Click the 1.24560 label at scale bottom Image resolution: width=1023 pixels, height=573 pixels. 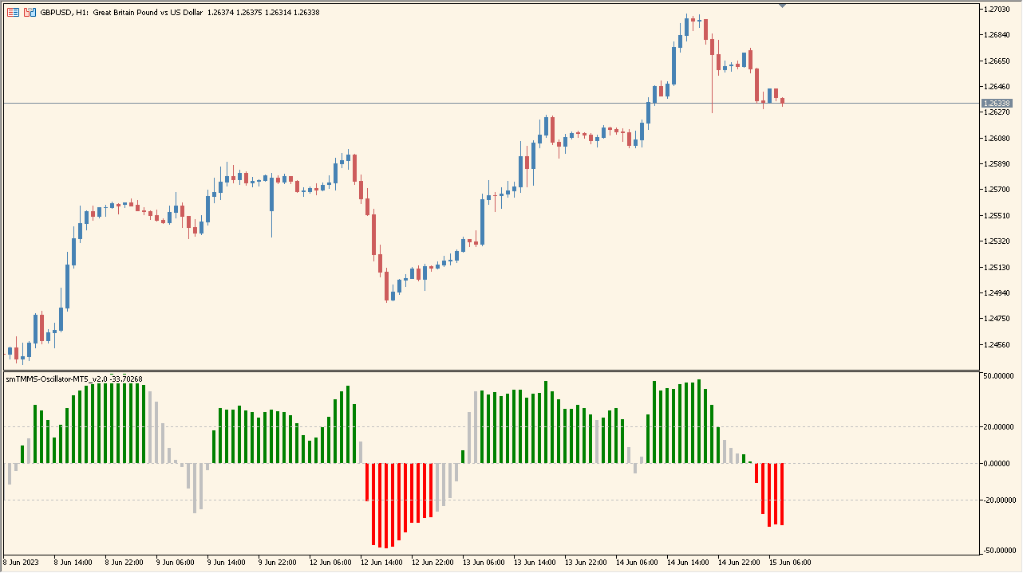(996, 346)
